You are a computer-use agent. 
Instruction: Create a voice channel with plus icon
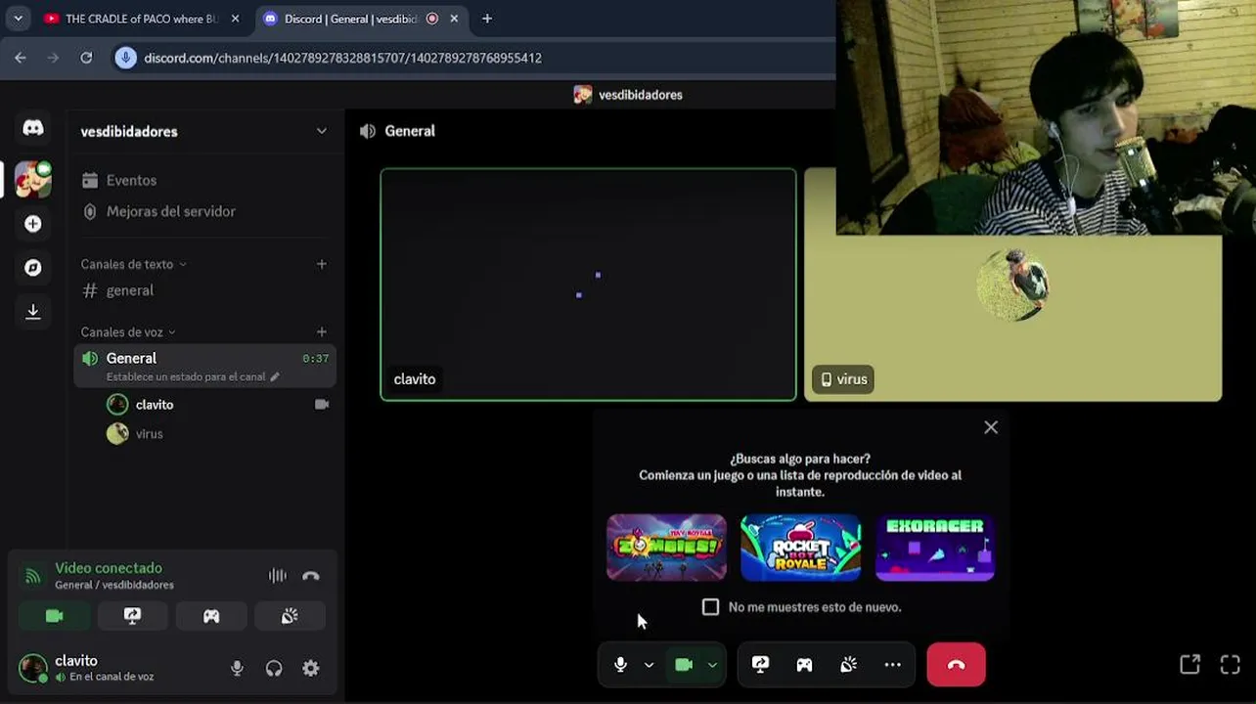point(322,332)
